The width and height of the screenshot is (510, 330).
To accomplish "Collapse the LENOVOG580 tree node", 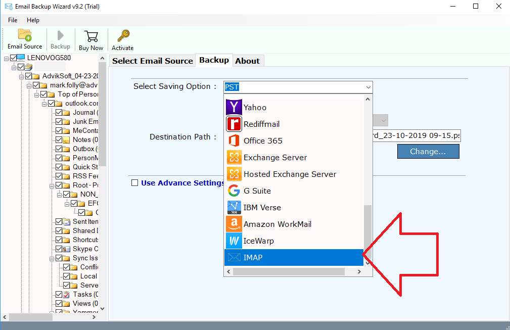I will (x=6, y=59).
